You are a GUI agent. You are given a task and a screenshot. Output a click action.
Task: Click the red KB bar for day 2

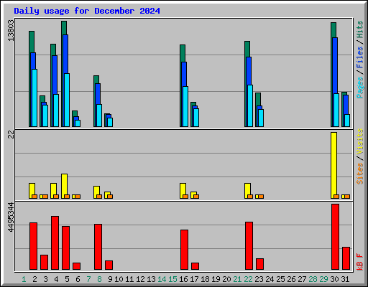point(33,246)
